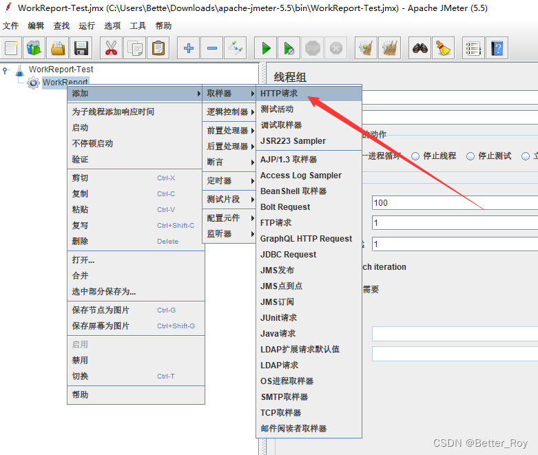This screenshot has height=455, width=538.
Task: Expand the 逻辑控制器 submenu
Action: (229, 112)
